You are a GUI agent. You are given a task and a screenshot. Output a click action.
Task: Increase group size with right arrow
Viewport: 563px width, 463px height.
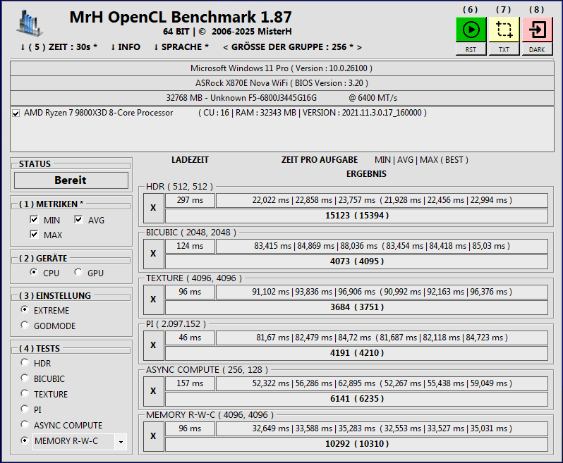359,47
